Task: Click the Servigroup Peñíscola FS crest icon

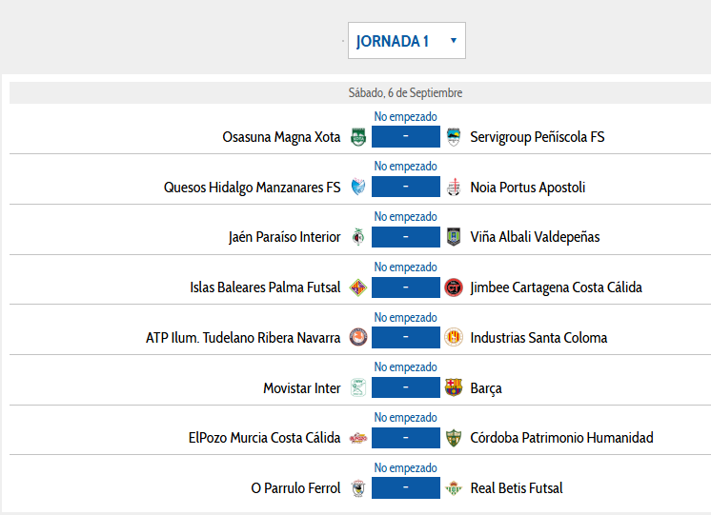Action: coord(454,137)
